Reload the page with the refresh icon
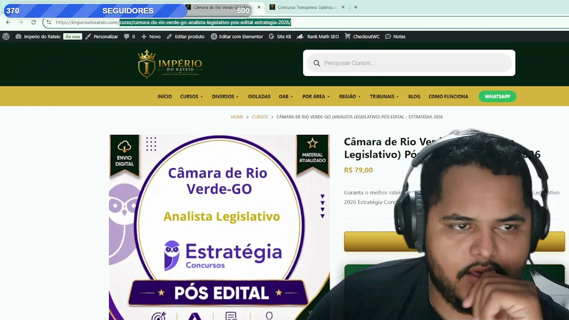The width and height of the screenshot is (569, 320). pos(33,22)
